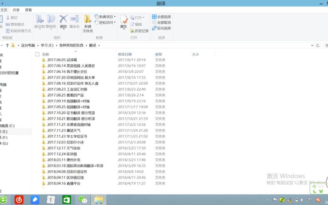This screenshot has width=328, height=205.
Task: Select folder 2018.03.11 德州扑克
Action: click(64, 160)
